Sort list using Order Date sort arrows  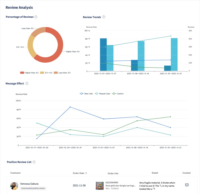[x=86, y=173]
